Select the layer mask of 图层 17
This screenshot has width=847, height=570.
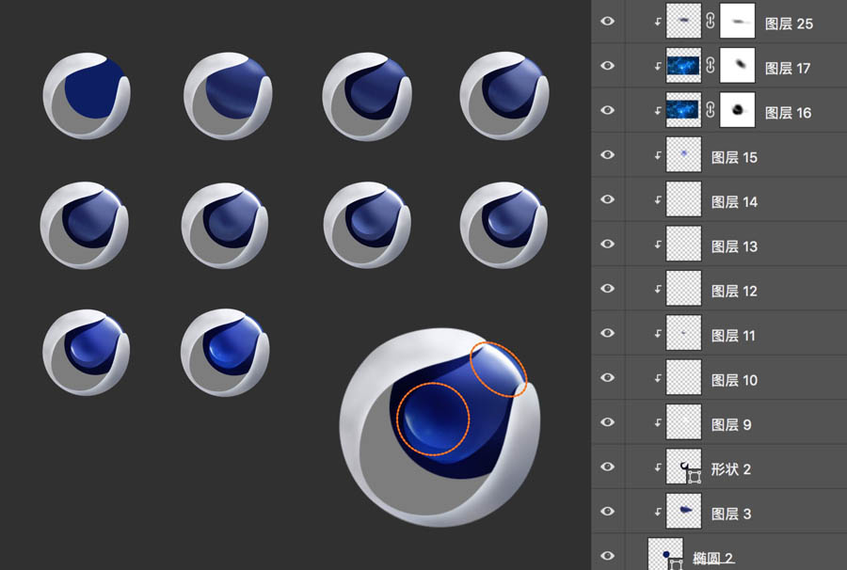click(737, 65)
